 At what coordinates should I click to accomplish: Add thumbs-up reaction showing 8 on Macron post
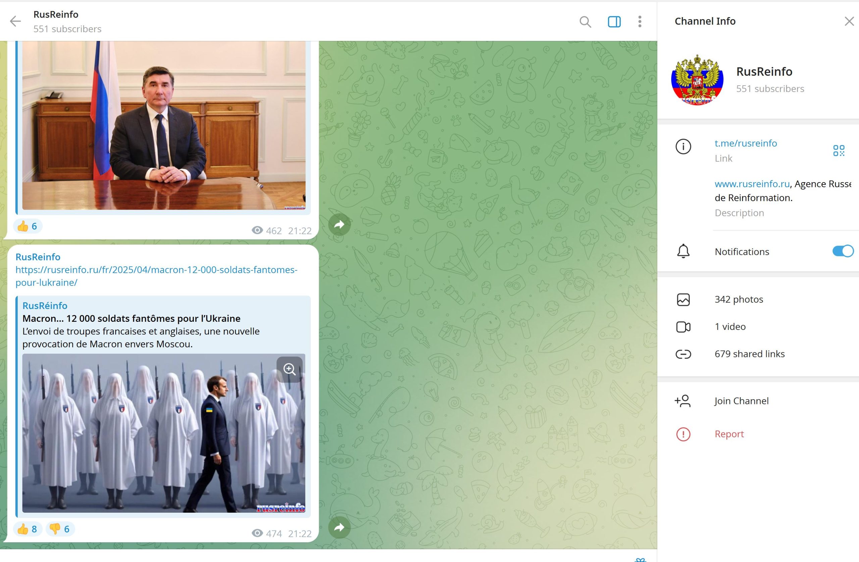coord(28,529)
